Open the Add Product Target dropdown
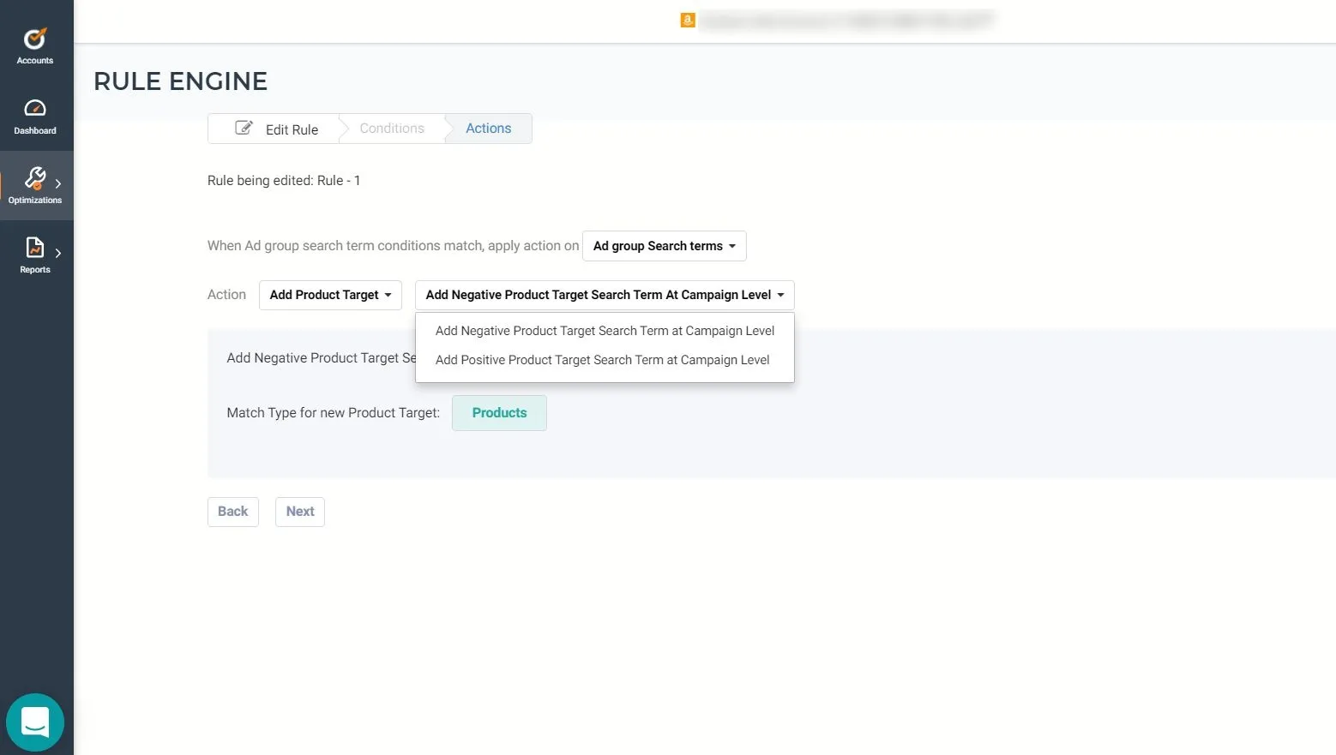 (x=330, y=295)
